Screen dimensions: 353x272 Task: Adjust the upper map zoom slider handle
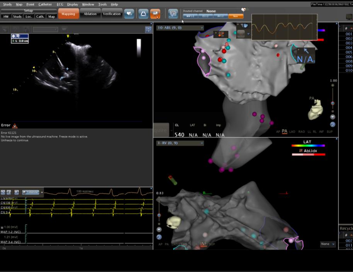tap(333, 103)
